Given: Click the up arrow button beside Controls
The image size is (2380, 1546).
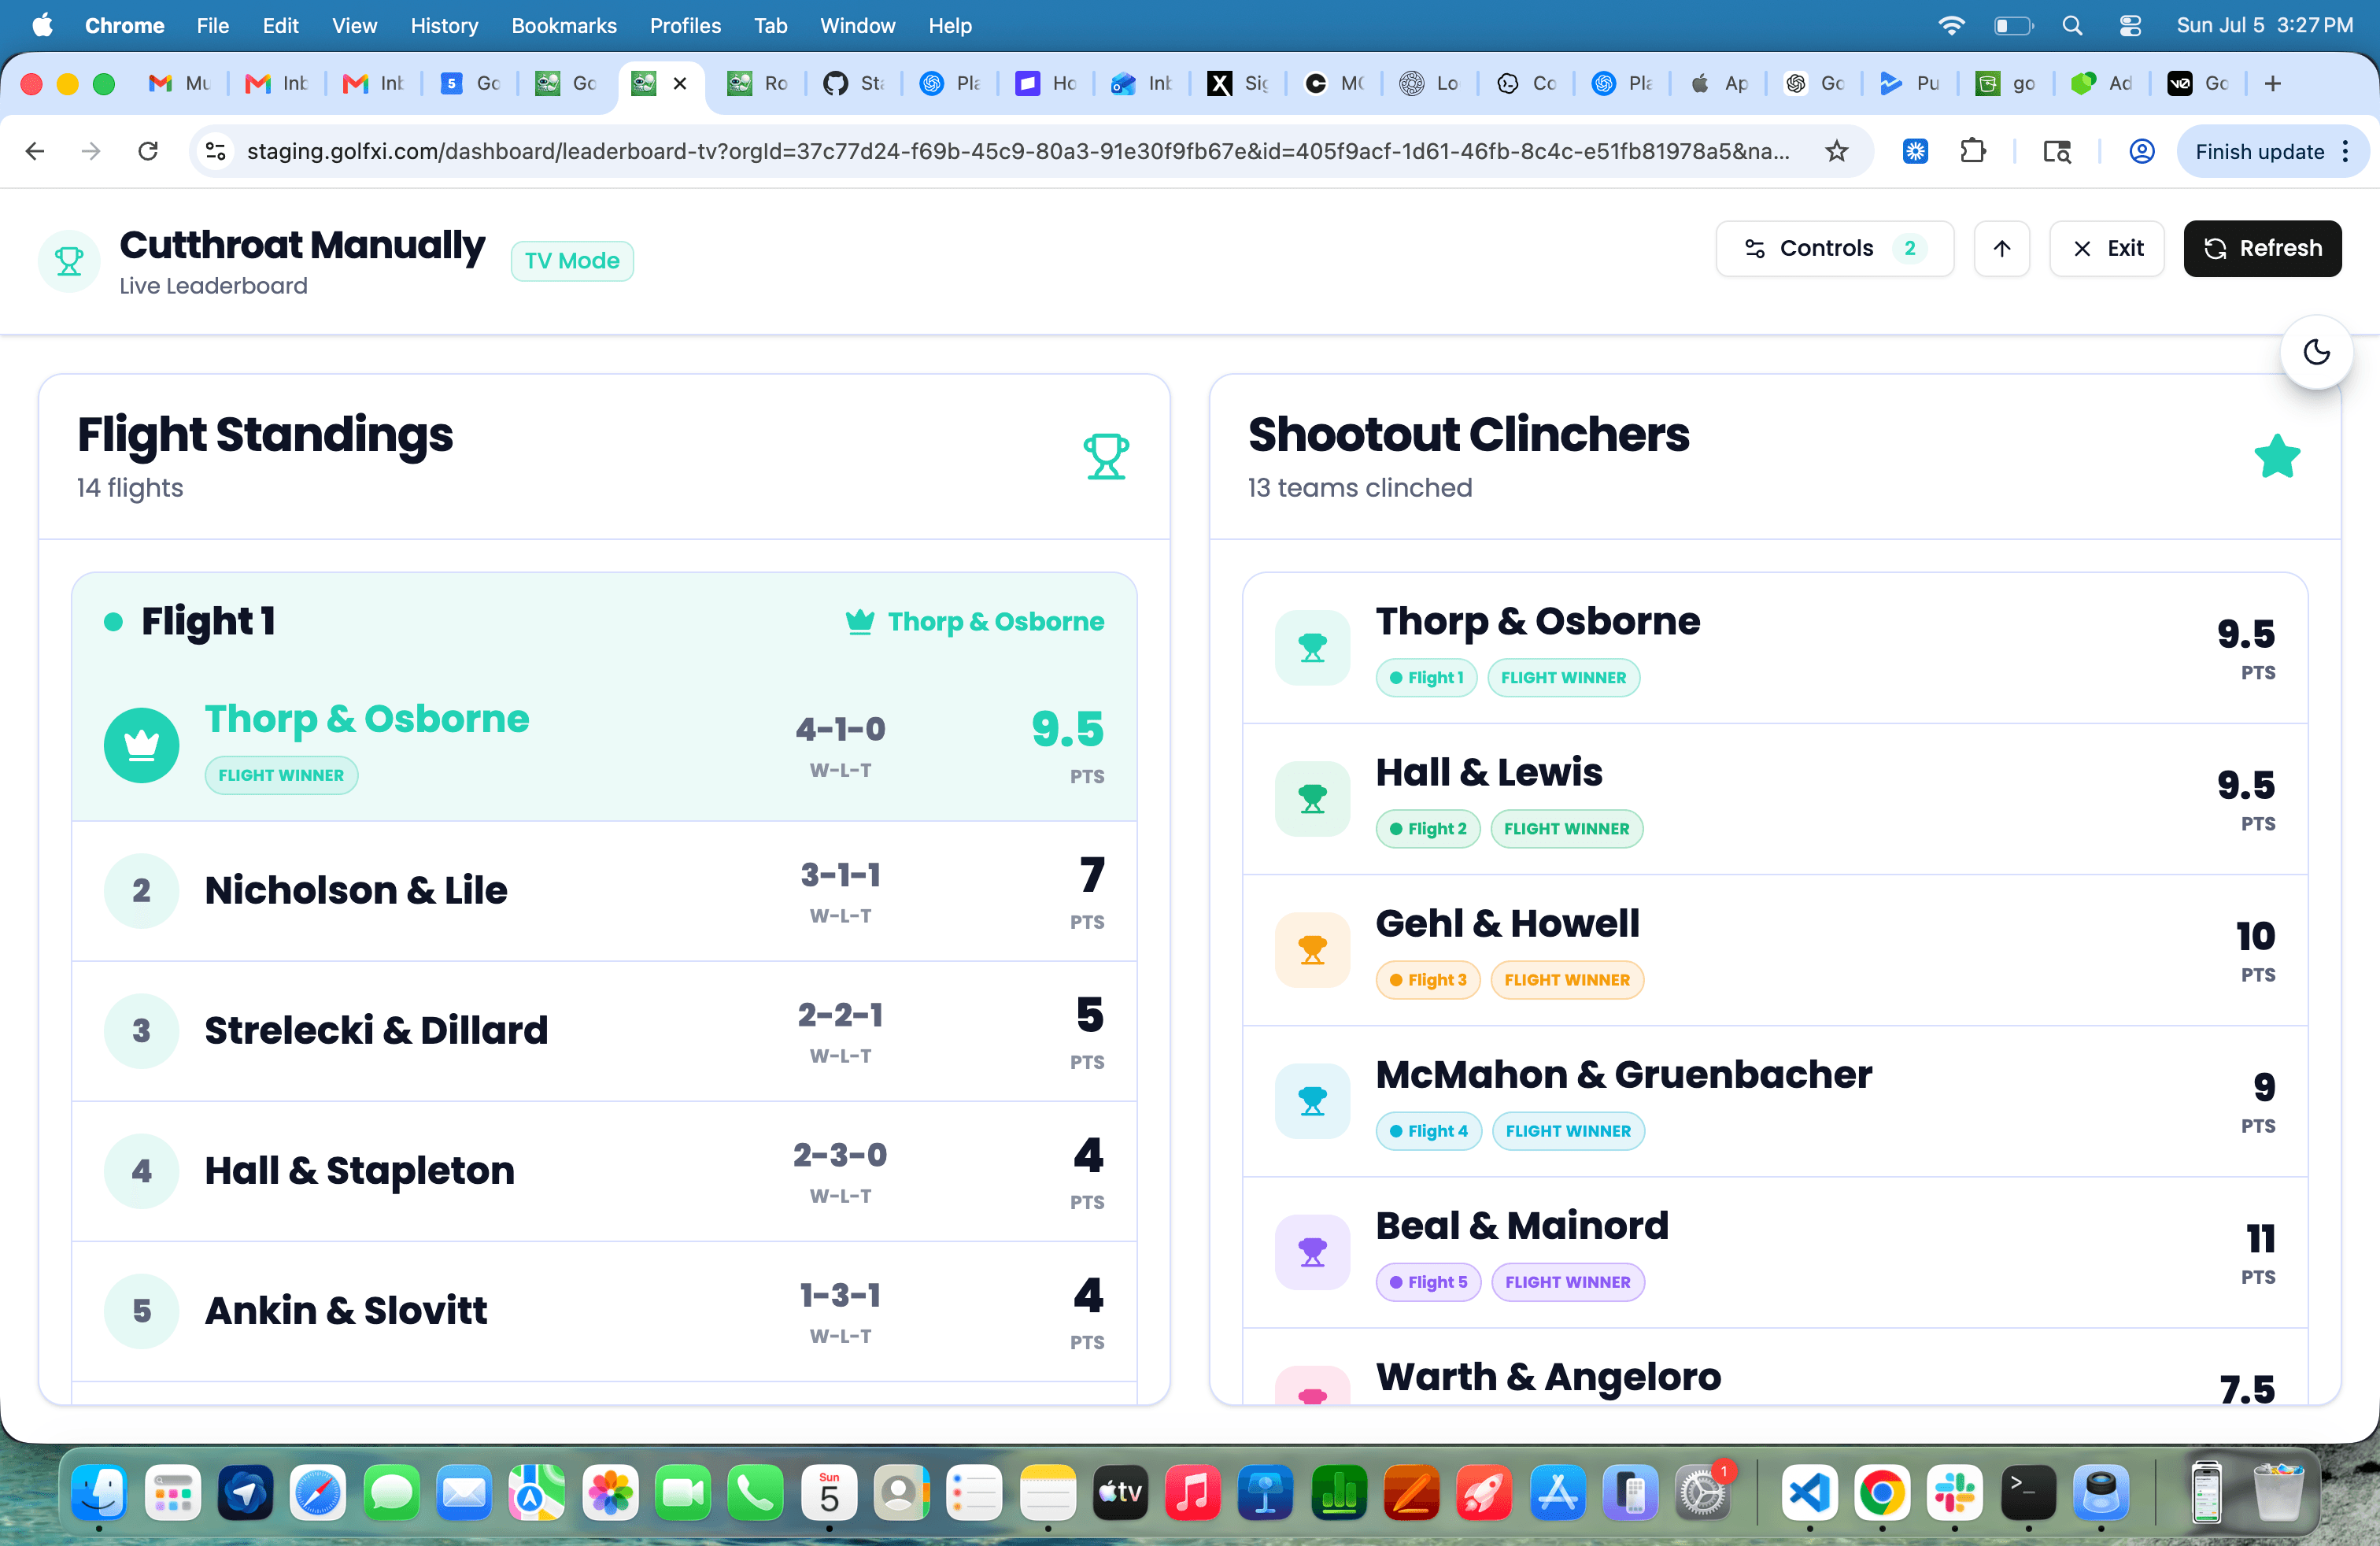Looking at the screenshot, I should (2001, 248).
